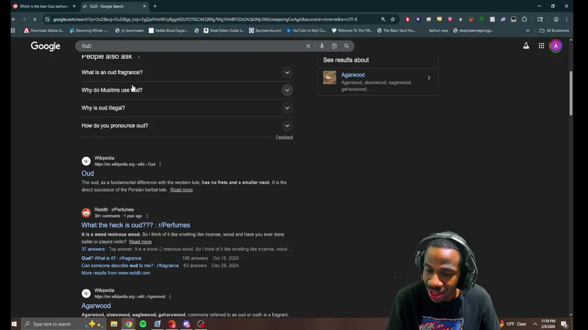Open the Agarwood thumbnail image

pyautogui.click(x=329, y=78)
